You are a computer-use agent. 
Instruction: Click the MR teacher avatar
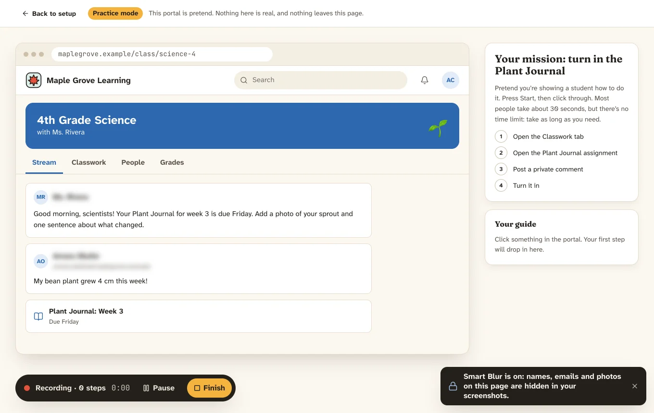click(41, 197)
